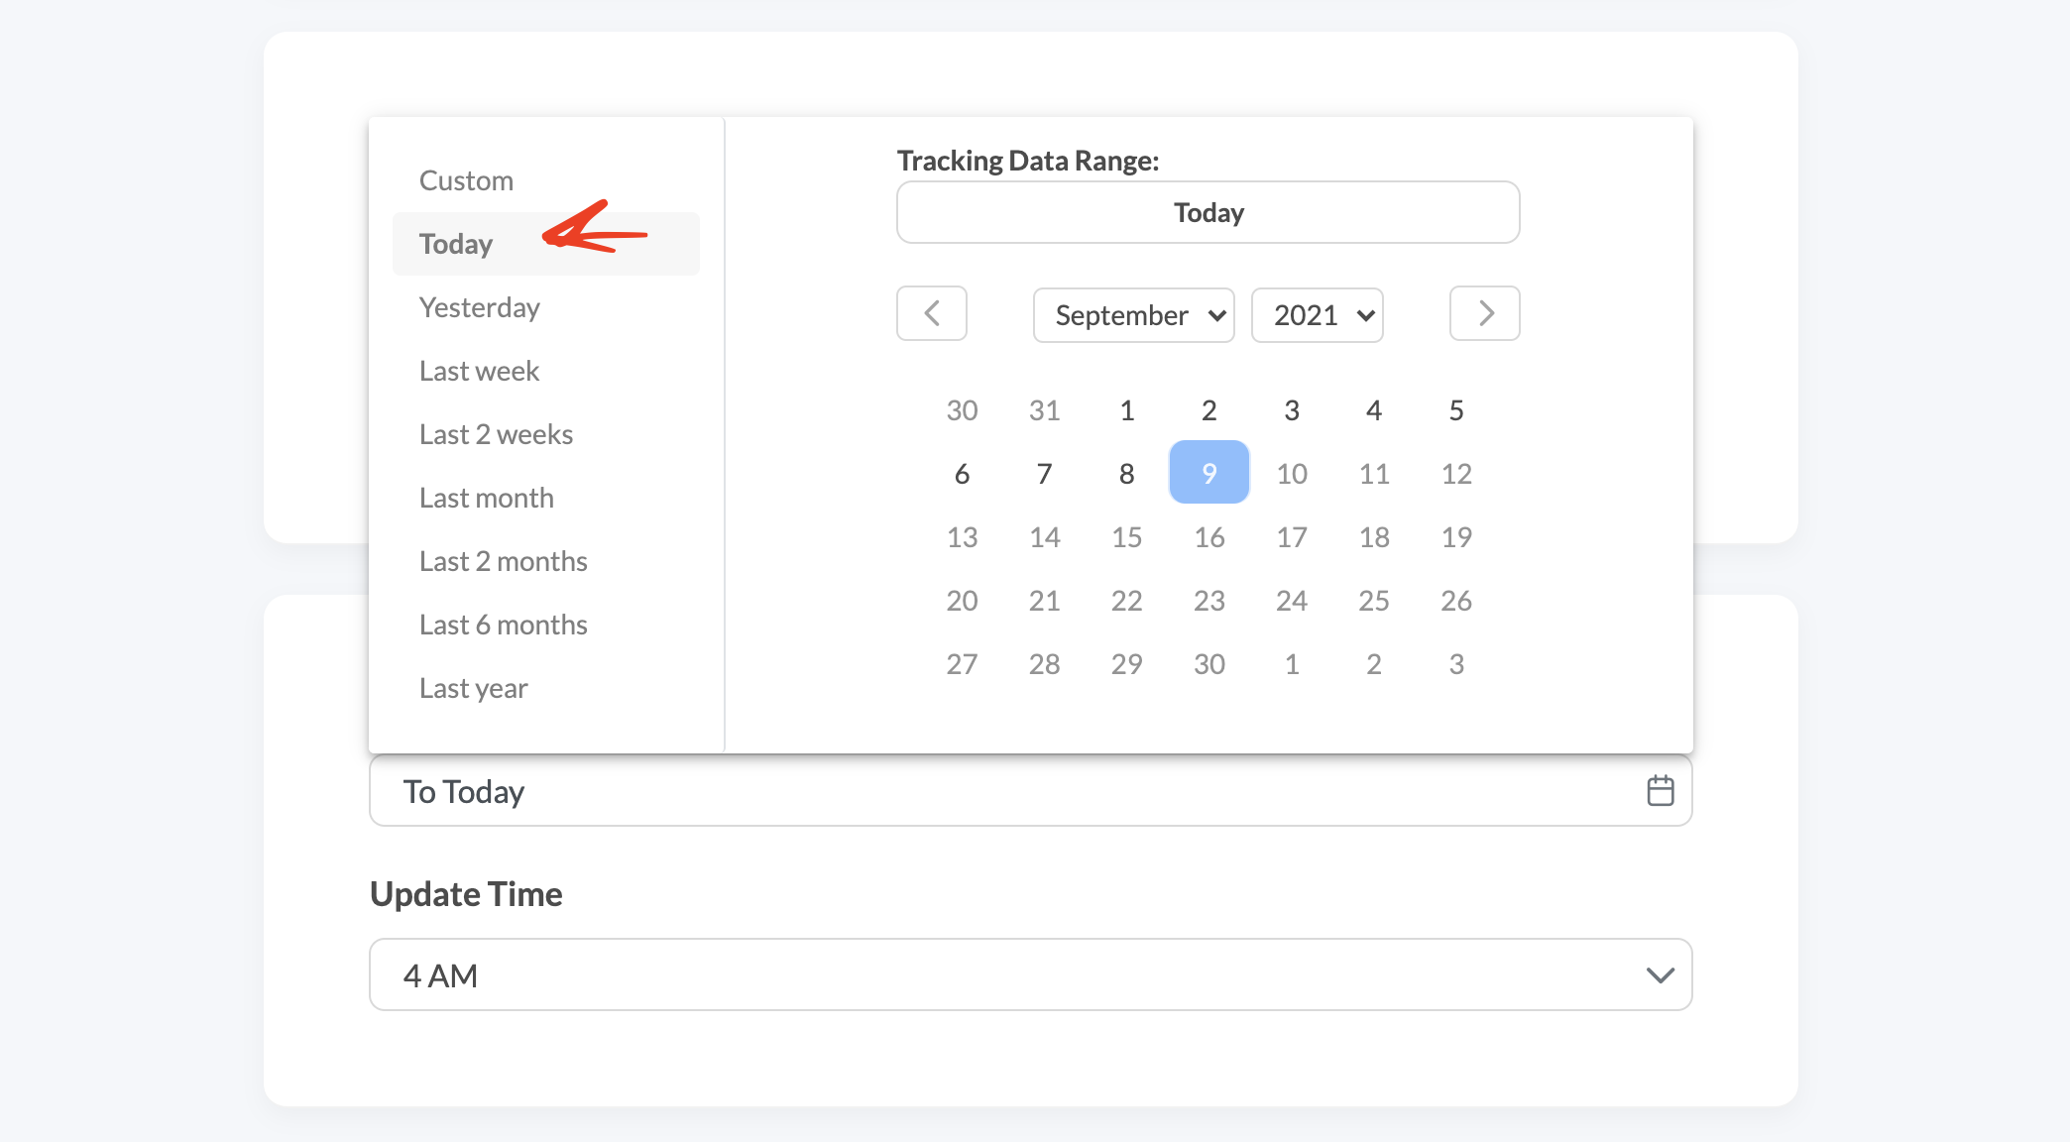Select day 4 in calendar
This screenshot has height=1142, width=2070.
1374,409
